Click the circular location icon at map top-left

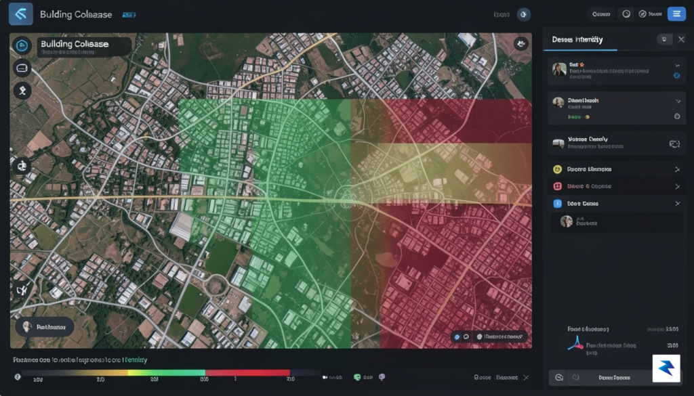point(22,45)
